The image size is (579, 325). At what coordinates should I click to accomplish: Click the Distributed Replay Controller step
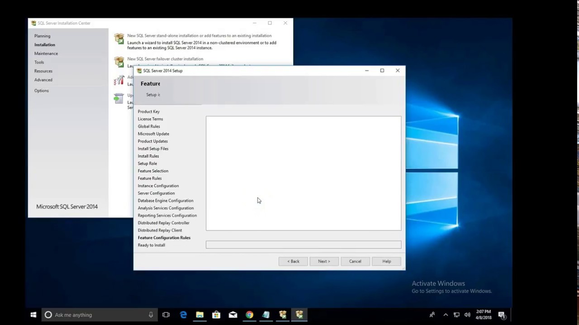pos(164,223)
